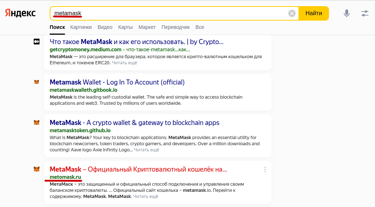Switch to the Картинки tab
Screen dimensions: 375x207
81,27
